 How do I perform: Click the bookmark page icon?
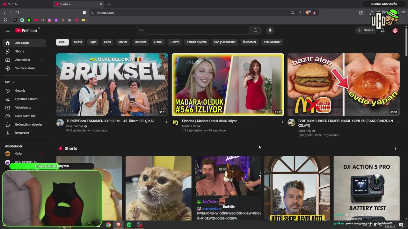[x=84, y=13]
